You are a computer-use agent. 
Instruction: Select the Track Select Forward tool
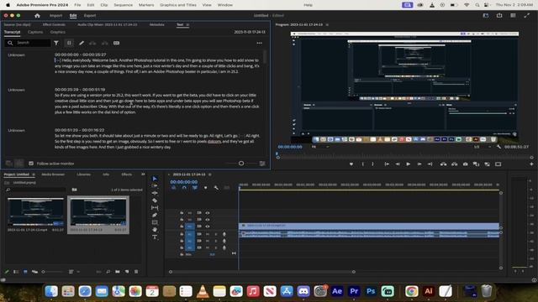[155, 185]
